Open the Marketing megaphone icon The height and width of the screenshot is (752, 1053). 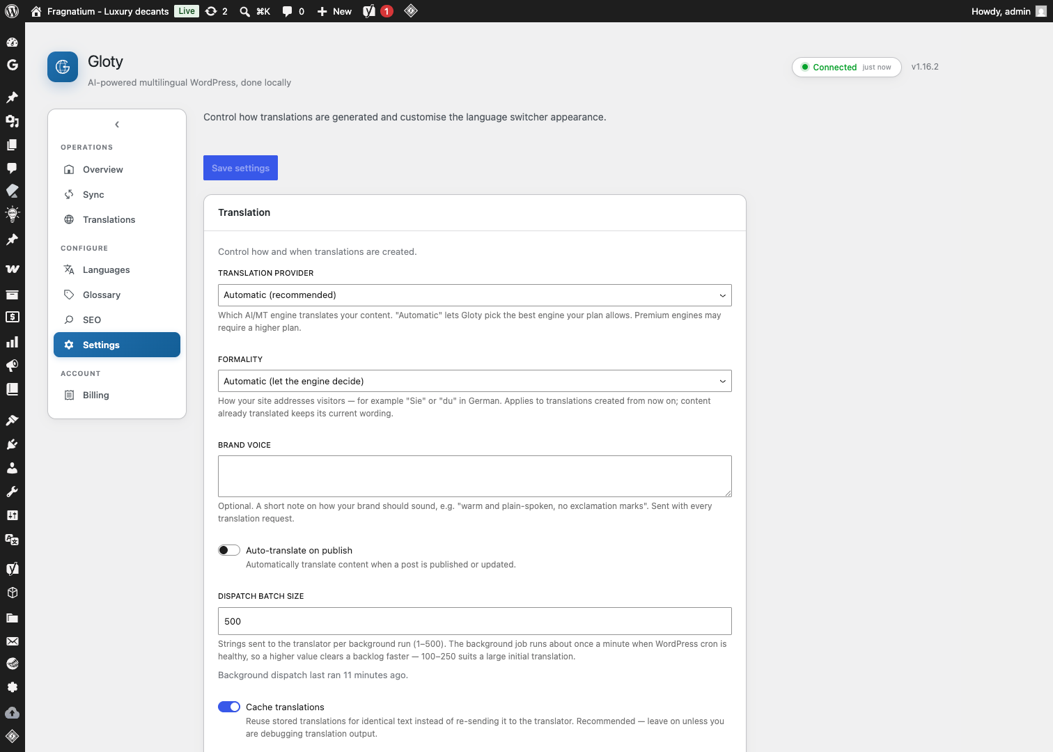click(x=12, y=366)
